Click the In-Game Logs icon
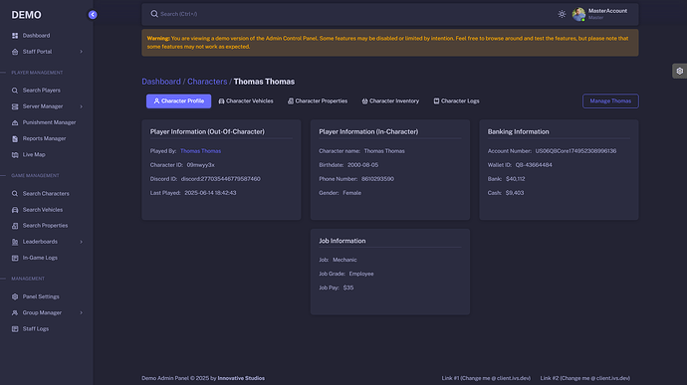Screen dimensions: 687x385 (15, 258)
